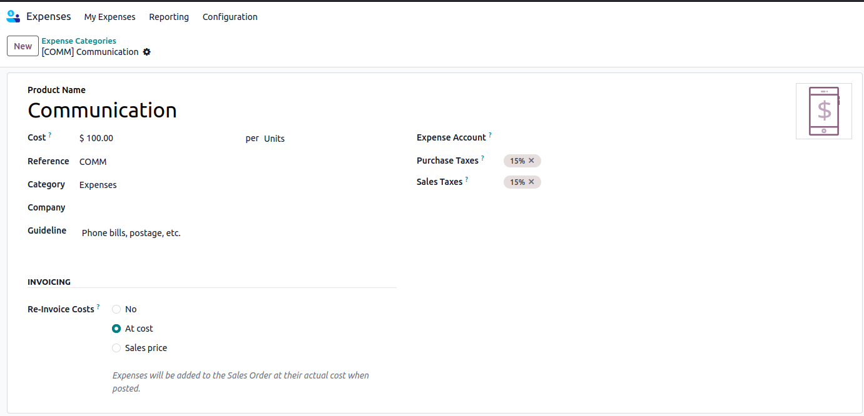Click the Expenses app logo icon

coord(13,17)
